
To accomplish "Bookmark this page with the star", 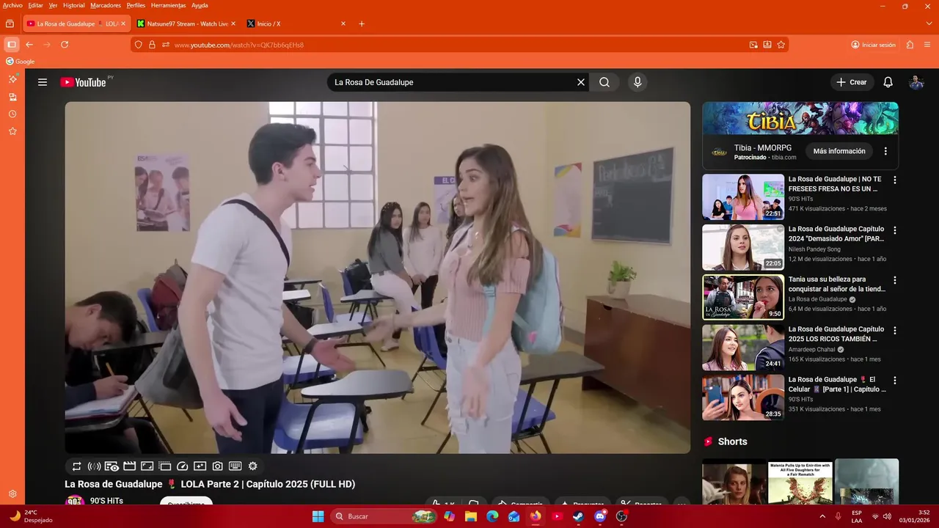I will [x=781, y=45].
